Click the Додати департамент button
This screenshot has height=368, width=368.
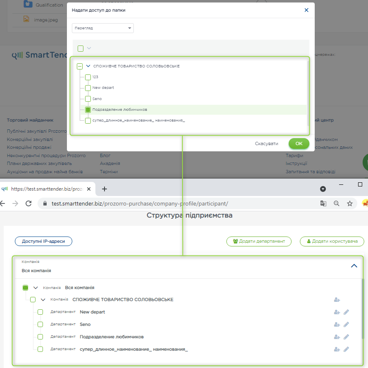pos(259,241)
